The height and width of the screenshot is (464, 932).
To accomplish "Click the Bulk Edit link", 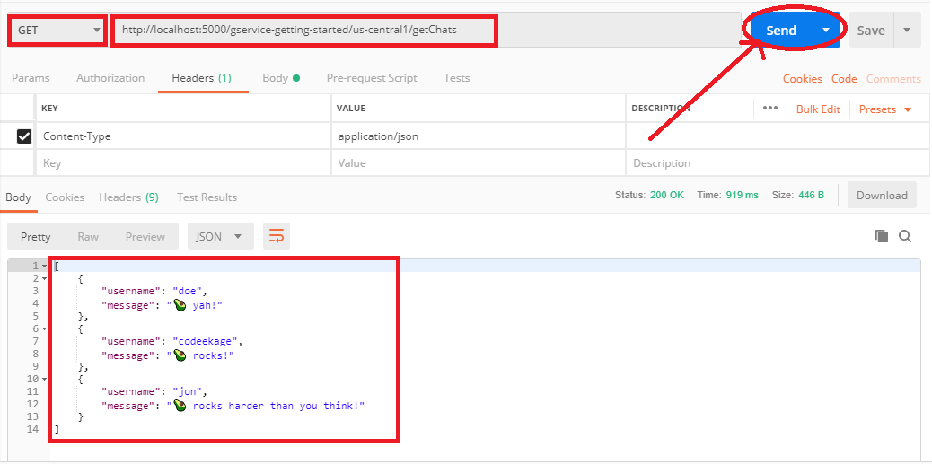I will (x=819, y=109).
